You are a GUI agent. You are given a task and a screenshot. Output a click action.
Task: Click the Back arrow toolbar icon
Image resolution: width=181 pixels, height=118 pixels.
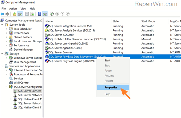click(x=2, y=14)
